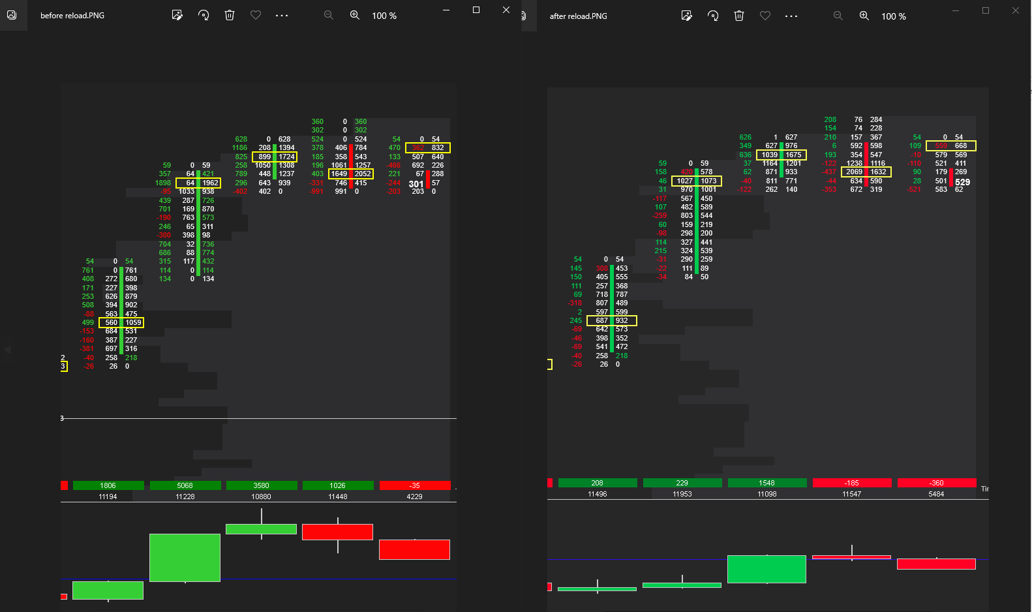Viewport: 1032px width, 612px height.
Task: Click the bold 301 value in before reload
Action: coord(416,184)
